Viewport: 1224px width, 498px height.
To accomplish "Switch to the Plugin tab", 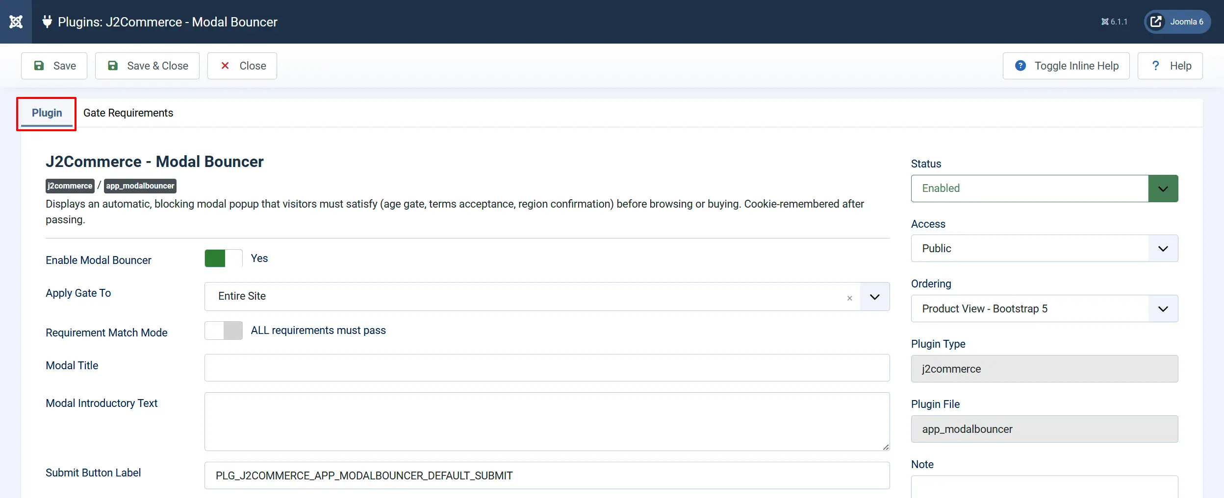I will [47, 113].
